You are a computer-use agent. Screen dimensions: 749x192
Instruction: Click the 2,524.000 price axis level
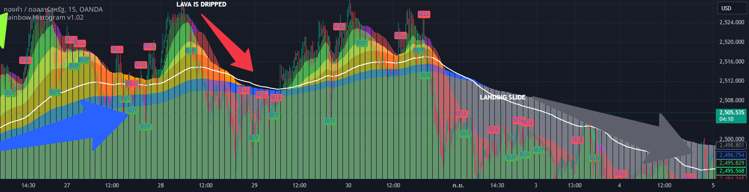coord(732,22)
